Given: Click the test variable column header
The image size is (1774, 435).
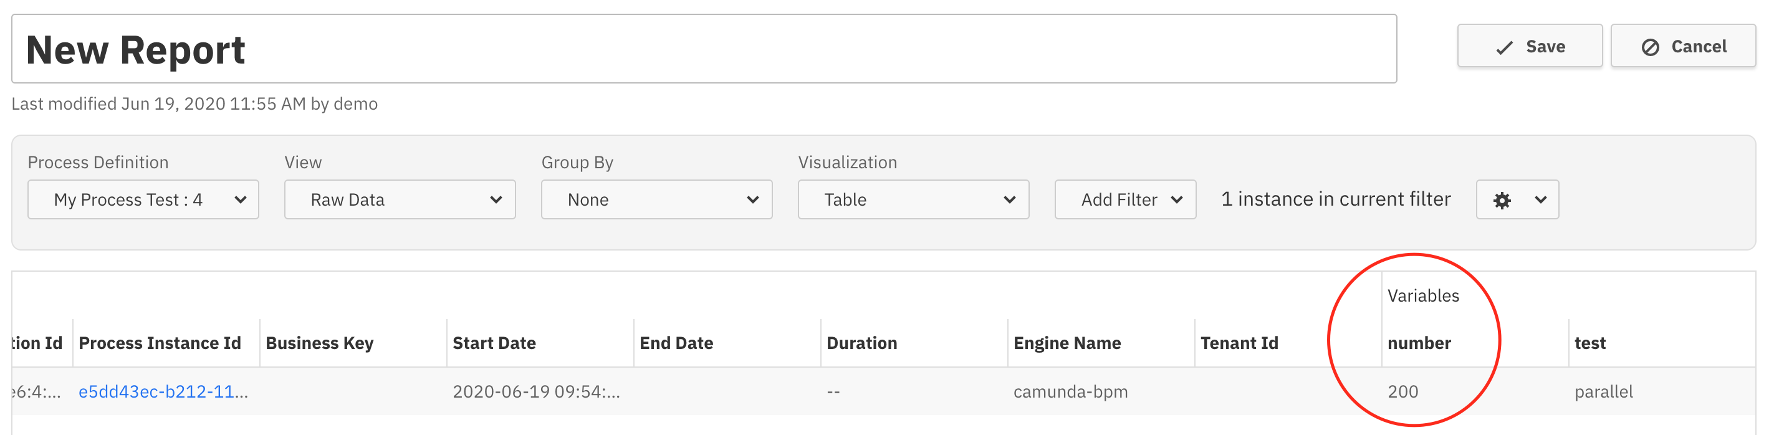Looking at the screenshot, I should pos(1589,343).
